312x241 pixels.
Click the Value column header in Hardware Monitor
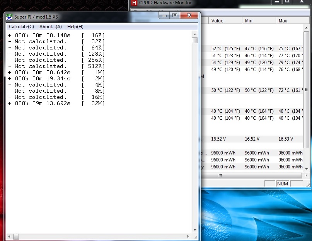225,21
